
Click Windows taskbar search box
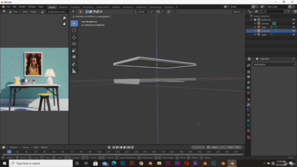41,163
